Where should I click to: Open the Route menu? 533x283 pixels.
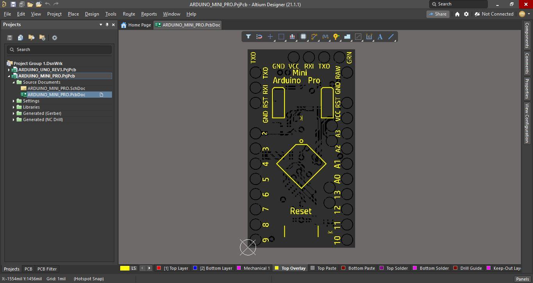point(129,14)
